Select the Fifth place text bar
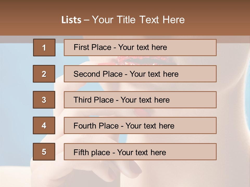The image size is (250, 187). pyautogui.click(x=140, y=152)
